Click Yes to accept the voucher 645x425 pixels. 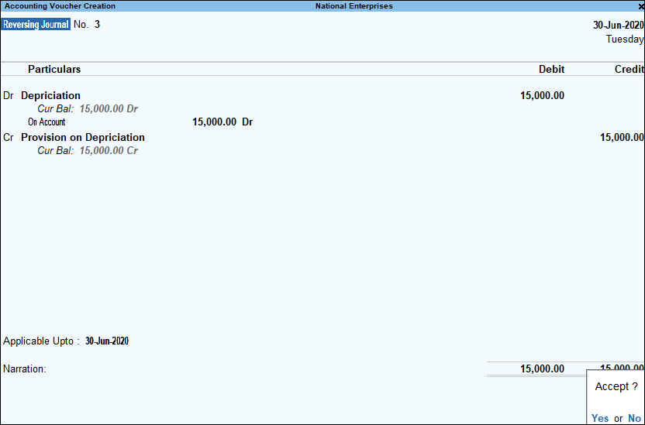tap(600, 418)
